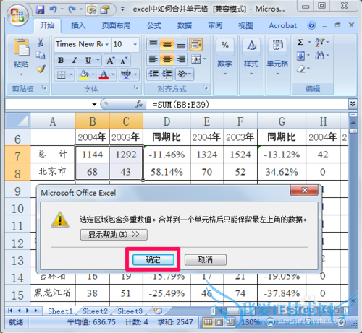This screenshot has height=333, width=362.
Task: Switch to the 公式 tab
Action: (x=154, y=25)
